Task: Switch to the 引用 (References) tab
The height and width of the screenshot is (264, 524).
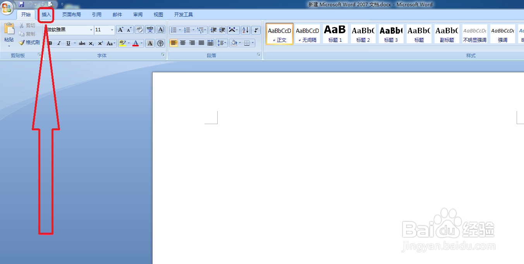Action: pos(97,15)
